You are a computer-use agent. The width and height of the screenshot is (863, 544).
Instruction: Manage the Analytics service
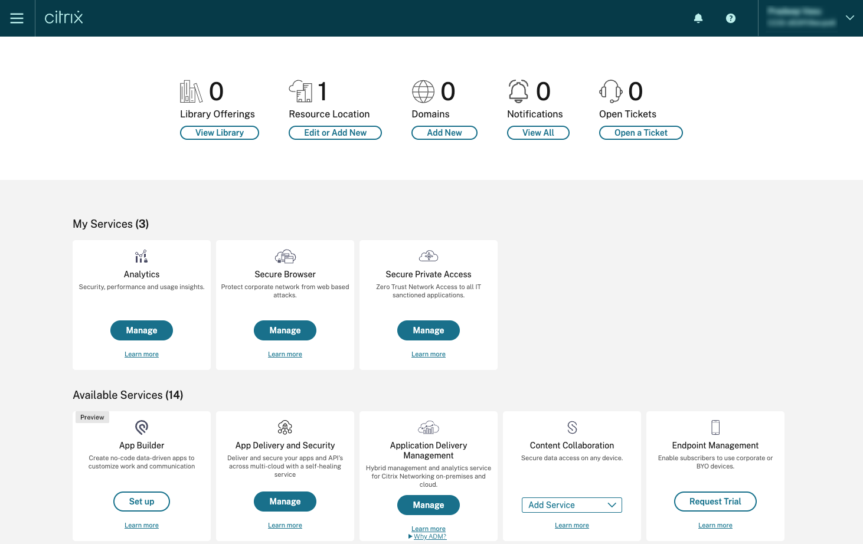pos(142,330)
